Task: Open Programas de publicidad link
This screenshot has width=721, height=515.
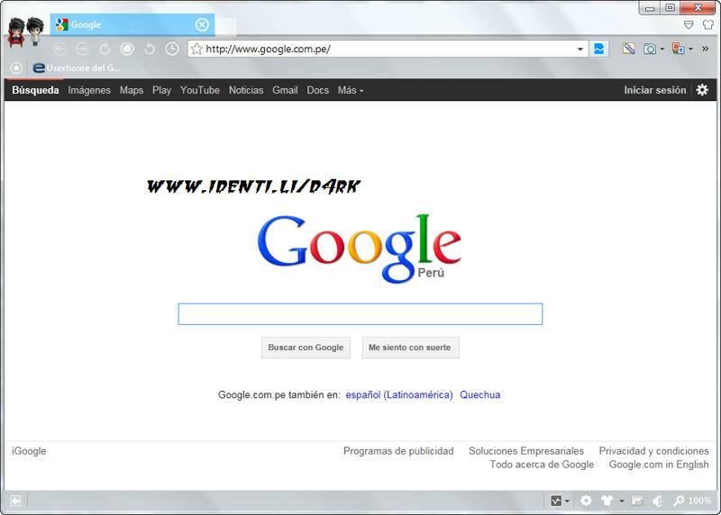Action: tap(398, 451)
